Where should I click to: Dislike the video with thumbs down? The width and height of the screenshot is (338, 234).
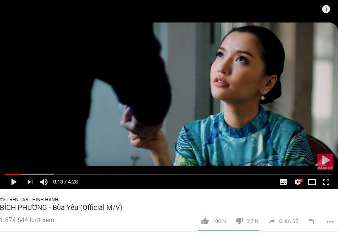pos(247,221)
